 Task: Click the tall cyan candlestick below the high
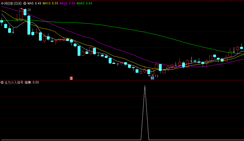[x=29, y=25]
